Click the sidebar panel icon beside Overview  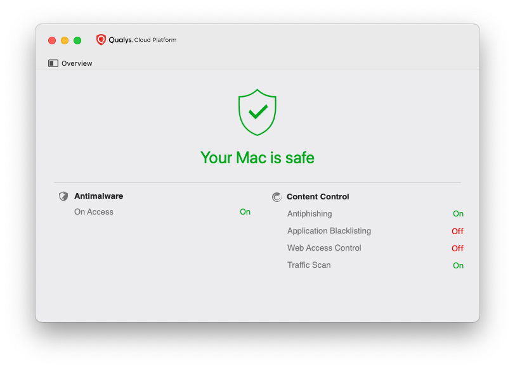pos(53,63)
